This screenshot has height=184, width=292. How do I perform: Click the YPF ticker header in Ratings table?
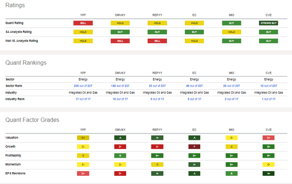pyautogui.click(x=83, y=15)
